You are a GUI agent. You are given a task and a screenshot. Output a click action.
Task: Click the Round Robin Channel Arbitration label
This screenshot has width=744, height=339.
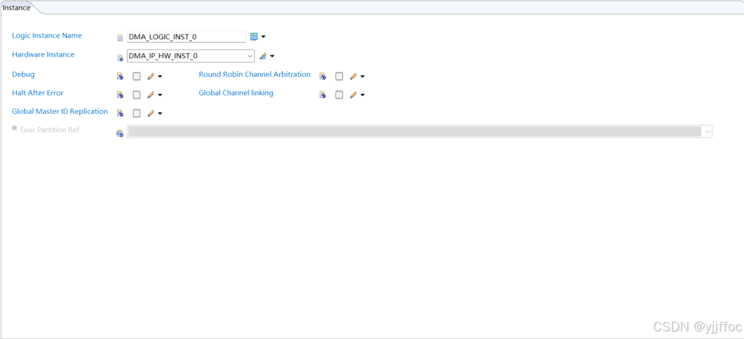click(x=254, y=74)
